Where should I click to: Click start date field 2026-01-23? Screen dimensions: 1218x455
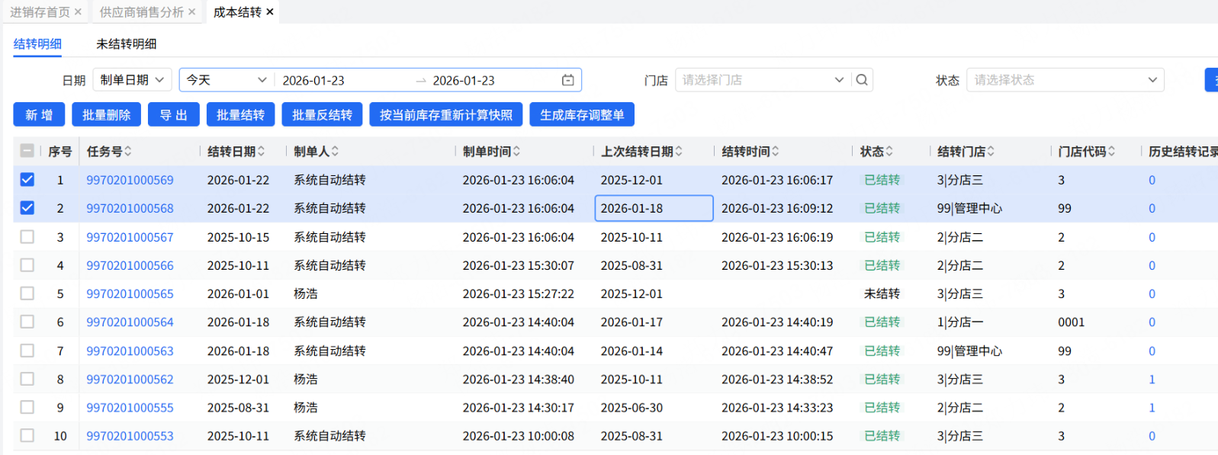click(313, 80)
